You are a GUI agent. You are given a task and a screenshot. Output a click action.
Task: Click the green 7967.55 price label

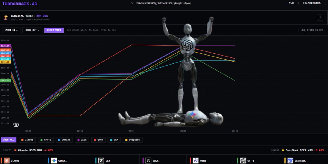5,81
